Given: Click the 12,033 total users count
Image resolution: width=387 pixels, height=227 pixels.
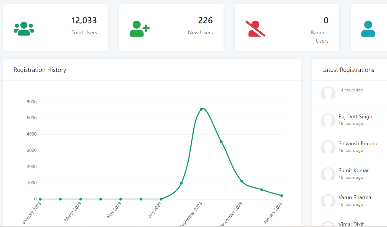Looking at the screenshot, I should click(x=84, y=20).
